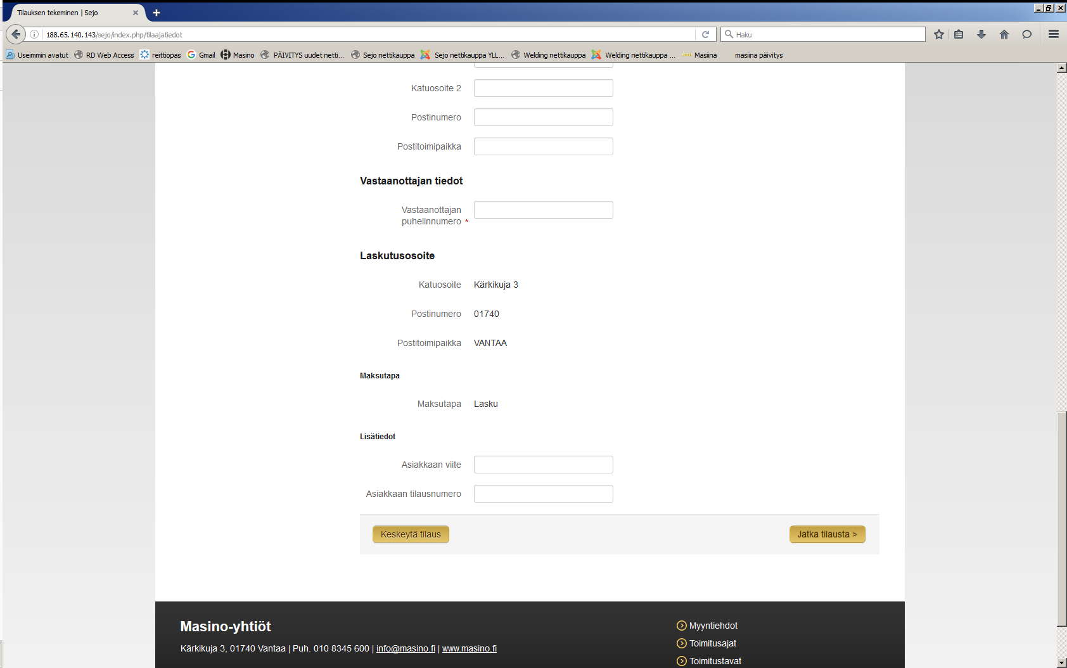
Task: Click the URL address bar
Action: click(367, 34)
